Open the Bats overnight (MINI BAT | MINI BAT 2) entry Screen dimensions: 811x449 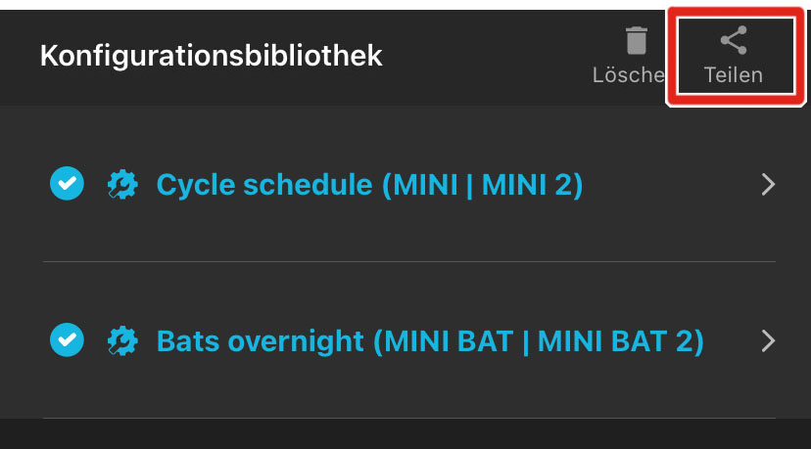(430, 340)
